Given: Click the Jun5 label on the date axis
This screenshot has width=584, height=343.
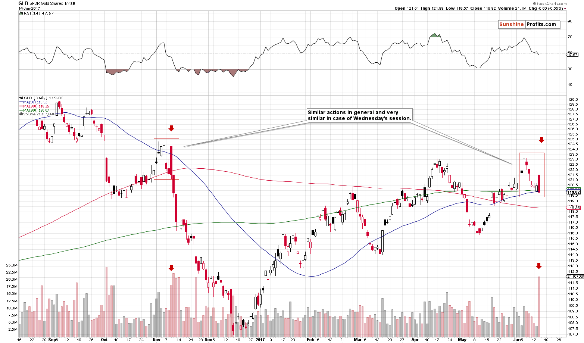Looking at the screenshot, I should 518,340.
